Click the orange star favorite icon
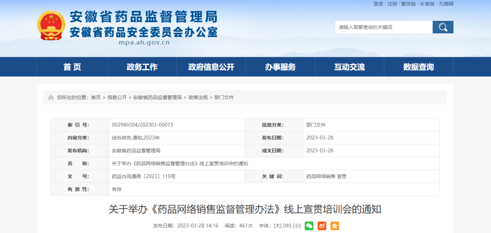 click(x=335, y=226)
